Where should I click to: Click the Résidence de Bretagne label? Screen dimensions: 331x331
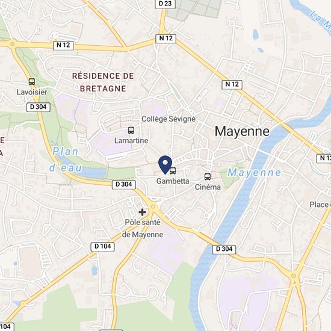[103, 82]
